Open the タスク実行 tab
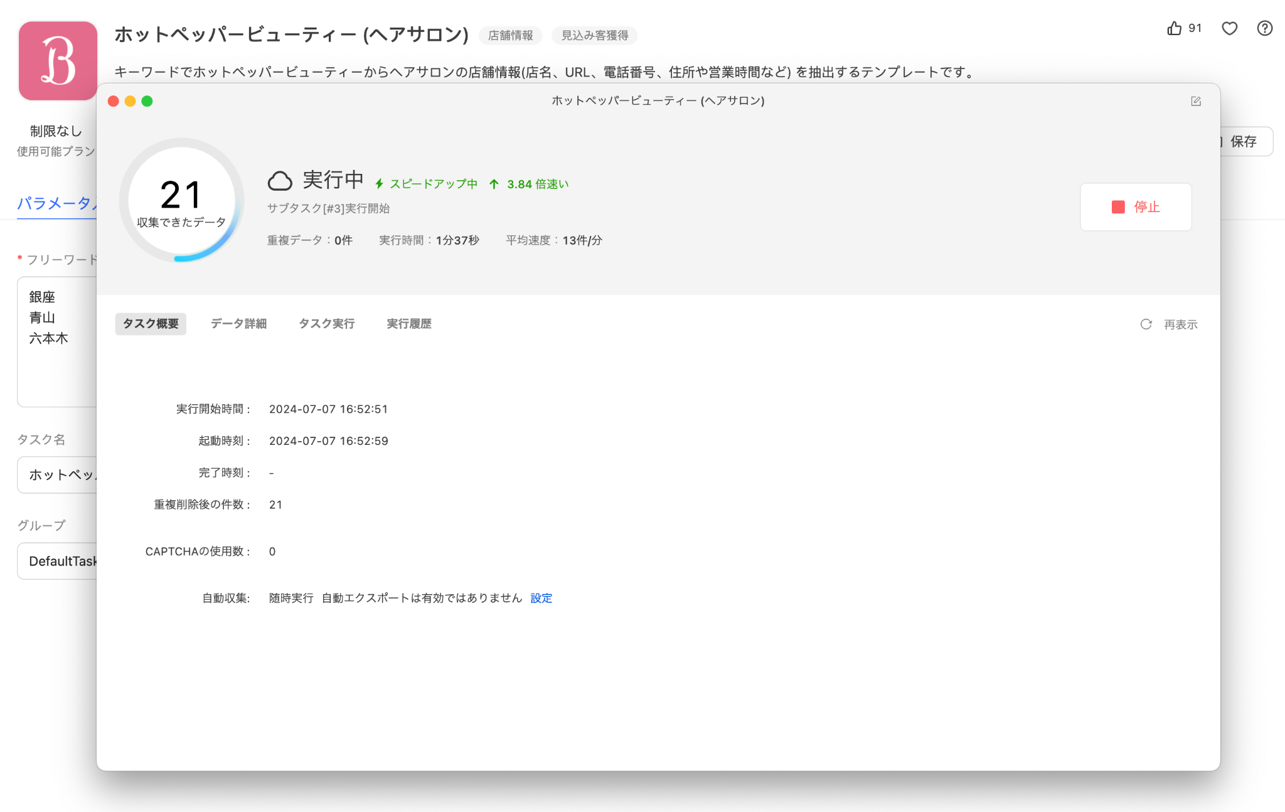The width and height of the screenshot is (1285, 812). [326, 324]
